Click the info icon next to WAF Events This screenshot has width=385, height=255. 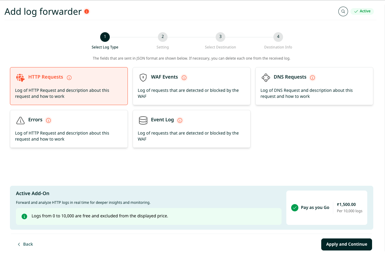click(x=184, y=77)
